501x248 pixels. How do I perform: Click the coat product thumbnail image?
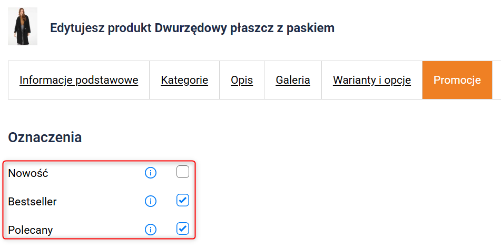pos(23,26)
